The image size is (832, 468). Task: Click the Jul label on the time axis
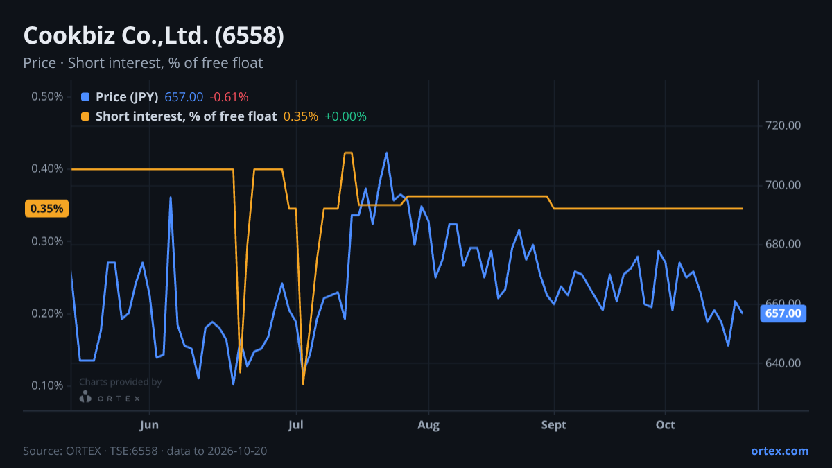click(296, 424)
